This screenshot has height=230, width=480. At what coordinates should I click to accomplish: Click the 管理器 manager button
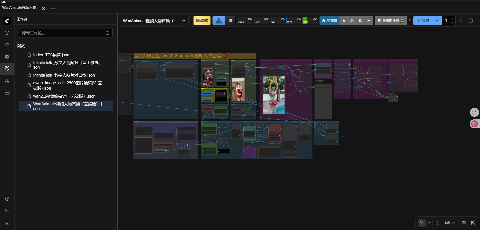pyautogui.click(x=329, y=21)
